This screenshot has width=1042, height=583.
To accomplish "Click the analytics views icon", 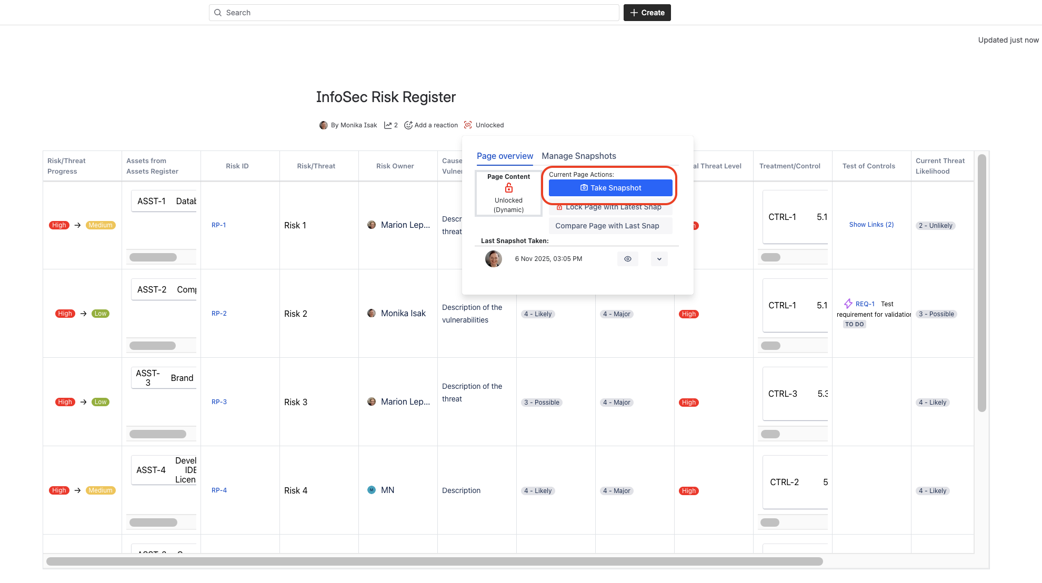I will pyautogui.click(x=388, y=125).
